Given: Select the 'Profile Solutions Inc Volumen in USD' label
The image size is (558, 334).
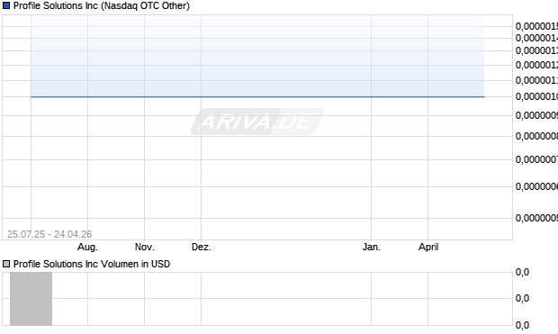Looking at the screenshot, I should [92, 264].
